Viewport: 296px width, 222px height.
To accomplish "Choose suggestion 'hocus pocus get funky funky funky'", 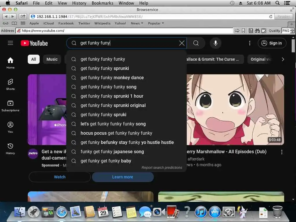I will click(126, 133).
